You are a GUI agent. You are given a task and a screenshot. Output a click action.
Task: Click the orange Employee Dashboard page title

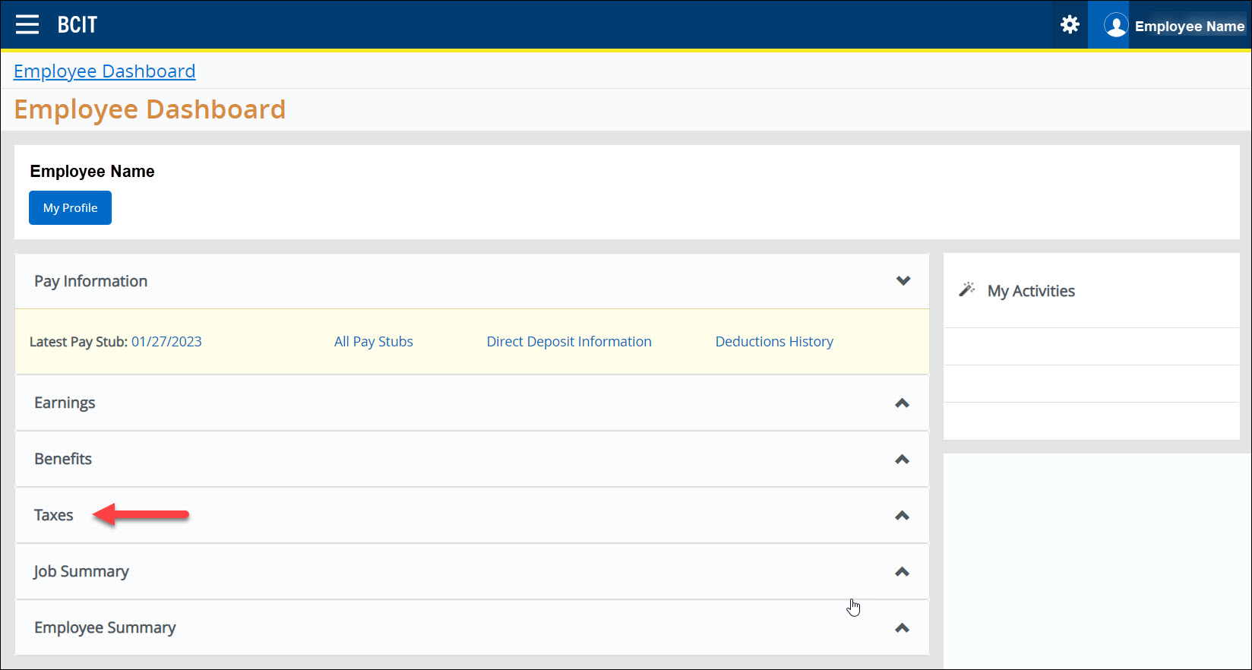coord(150,109)
